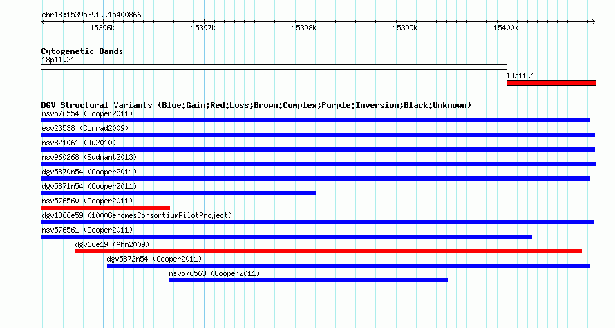Select the nsv576561 blue bar

point(286,237)
